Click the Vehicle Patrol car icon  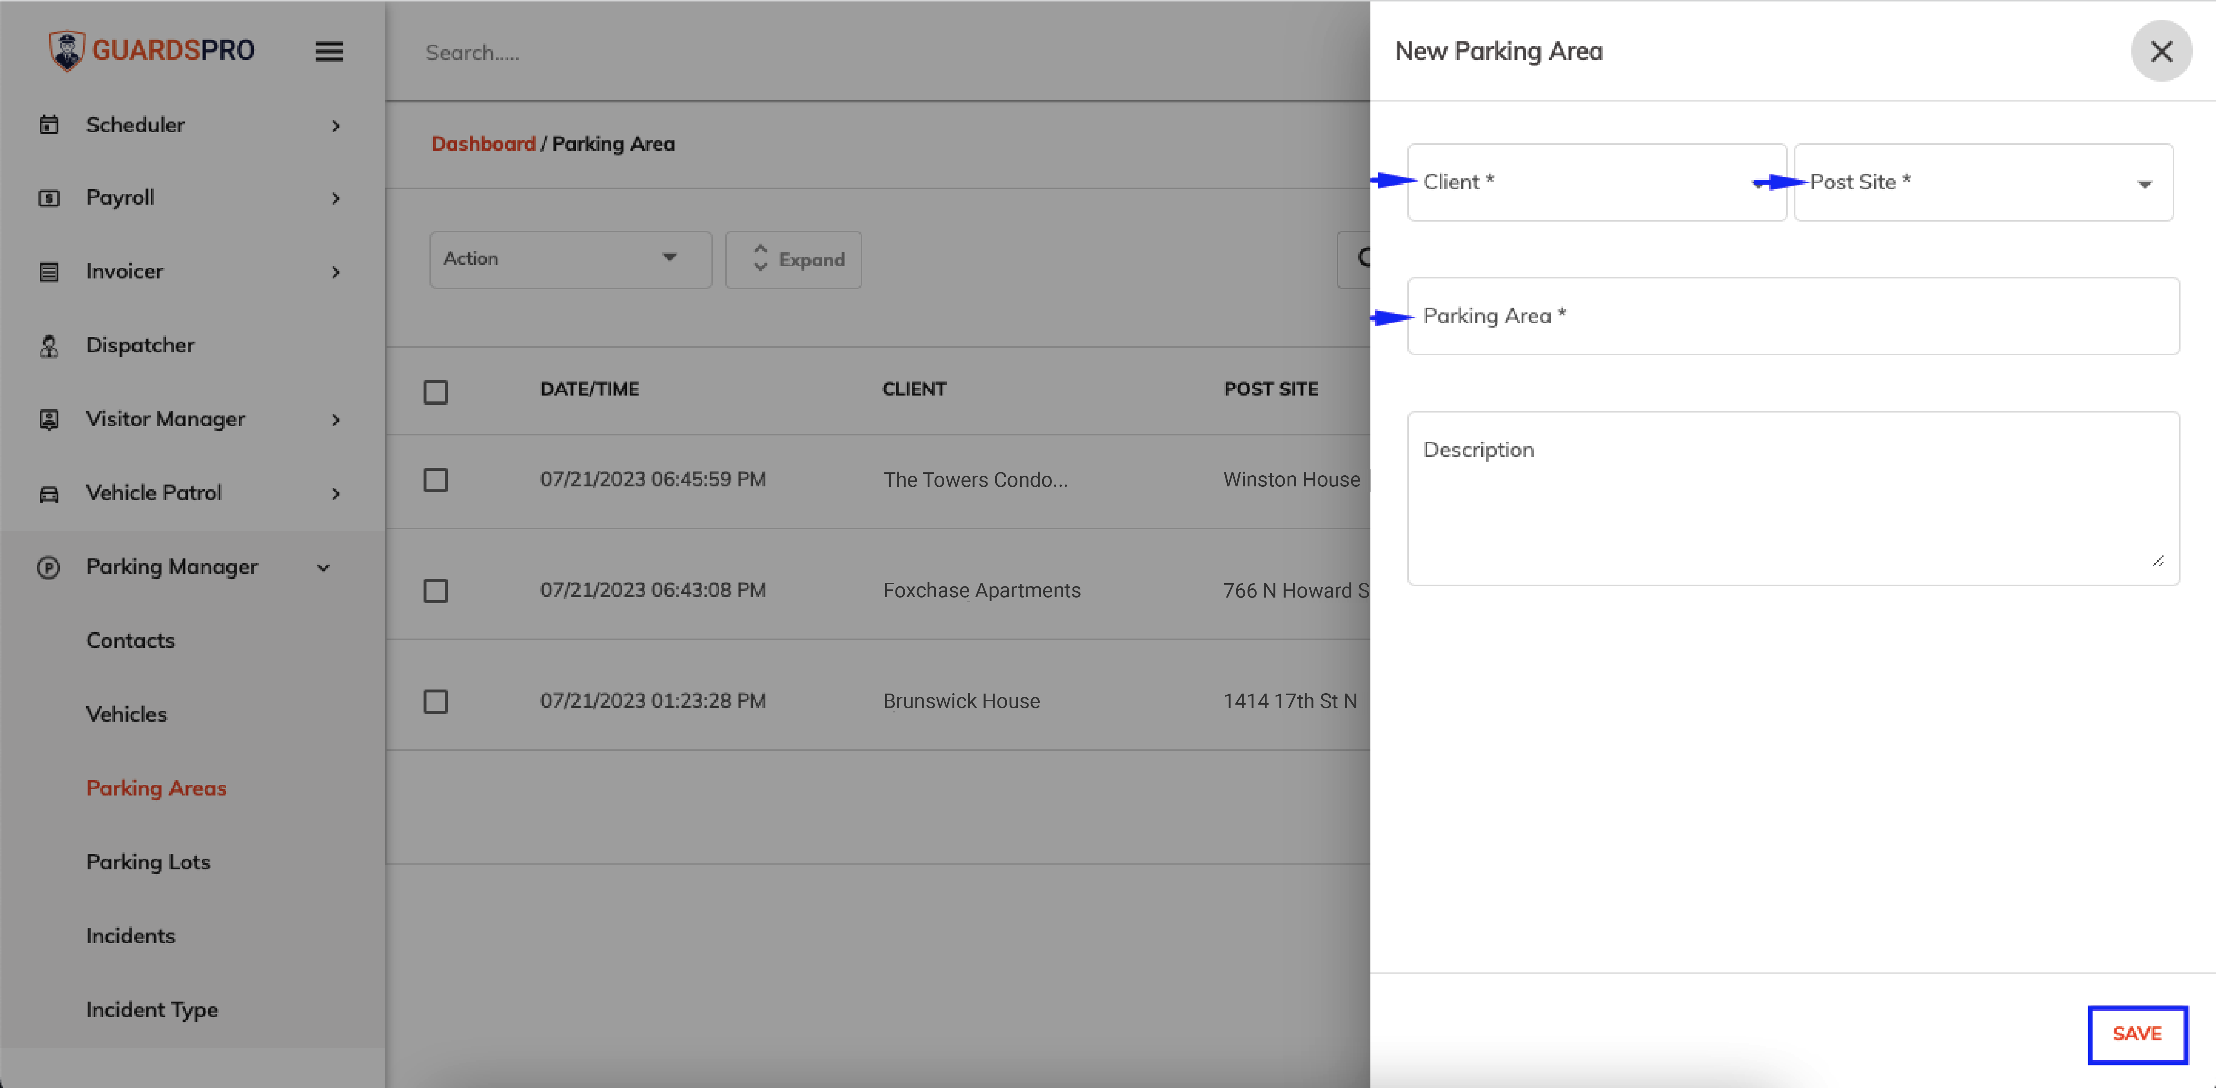[x=49, y=493]
